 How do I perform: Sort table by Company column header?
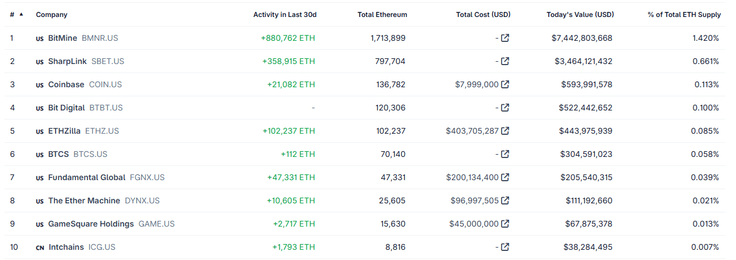(x=51, y=15)
